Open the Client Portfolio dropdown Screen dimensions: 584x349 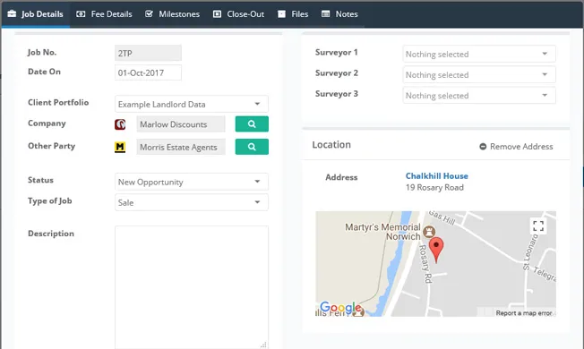pos(192,104)
